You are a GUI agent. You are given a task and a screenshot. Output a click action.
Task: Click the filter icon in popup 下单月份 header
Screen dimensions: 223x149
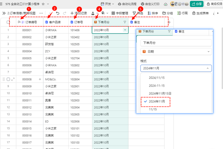pos(169,31)
